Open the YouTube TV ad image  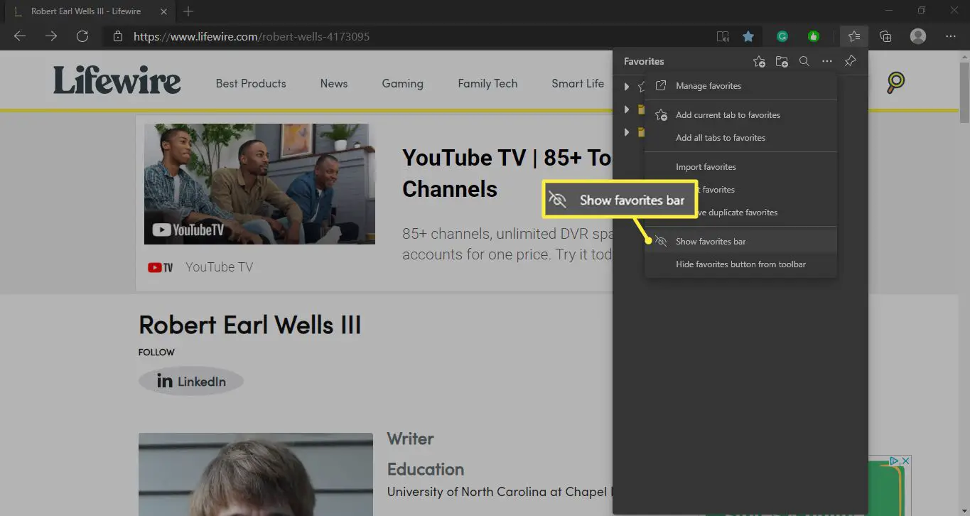(259, 184)
